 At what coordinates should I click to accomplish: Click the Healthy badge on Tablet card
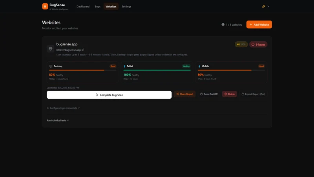pos(186,66)
